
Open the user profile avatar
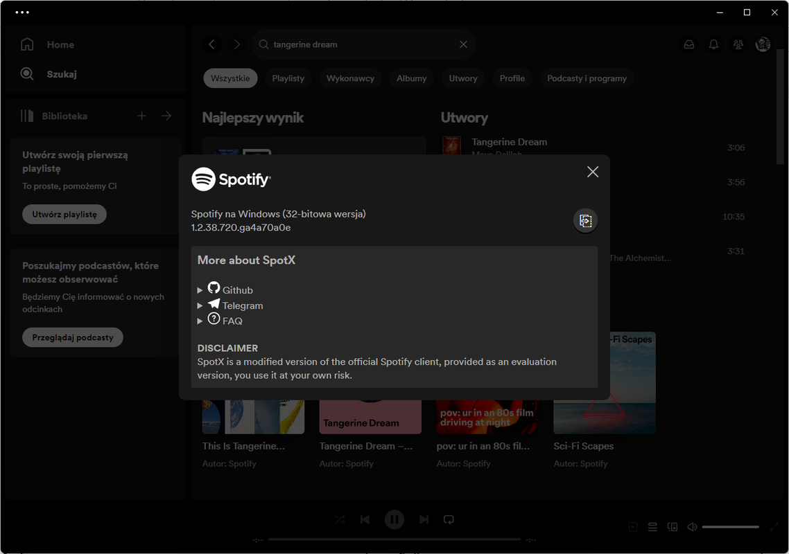click(763, 45)
